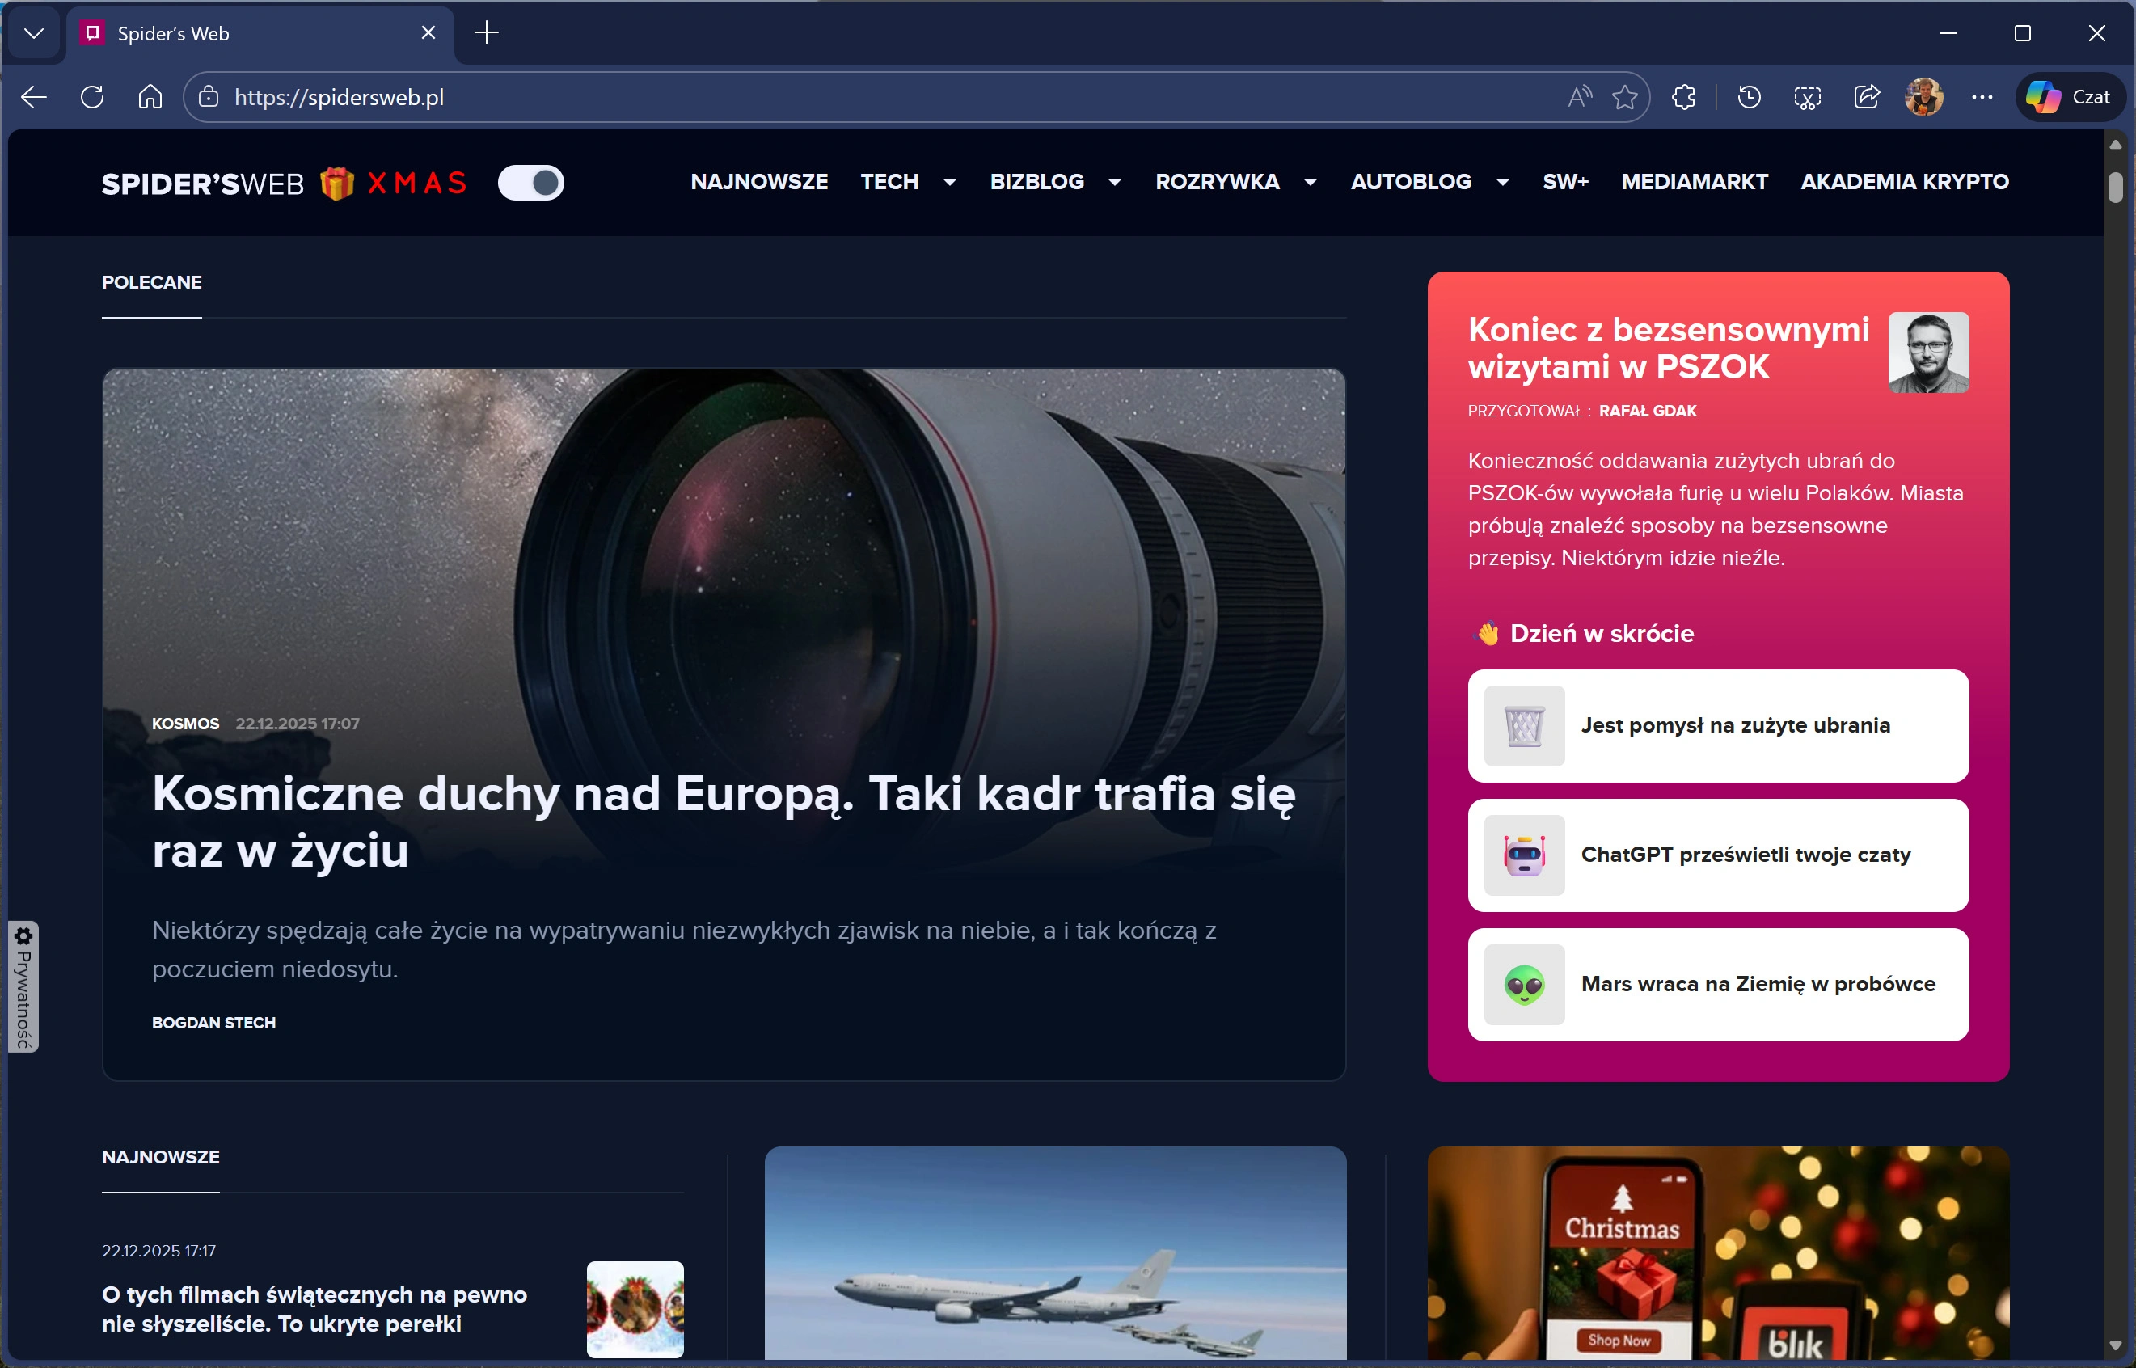Open the NAJNOWSZE menu item
This screenshot has height=1368, width=2136.
(x=759, y=182)
